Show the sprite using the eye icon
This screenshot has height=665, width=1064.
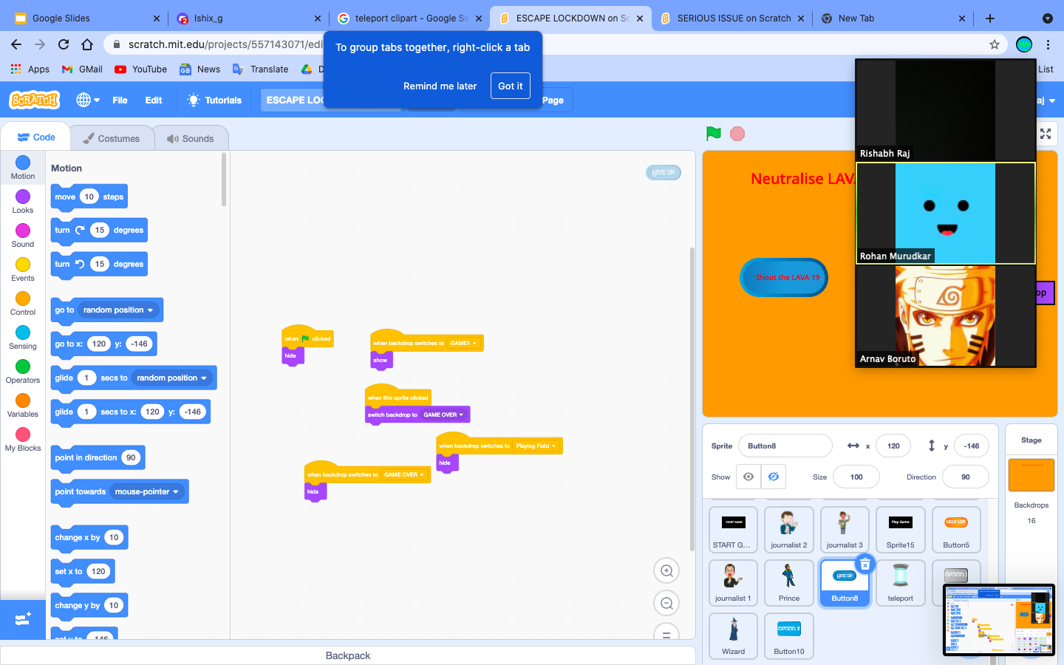click(748, 477)
